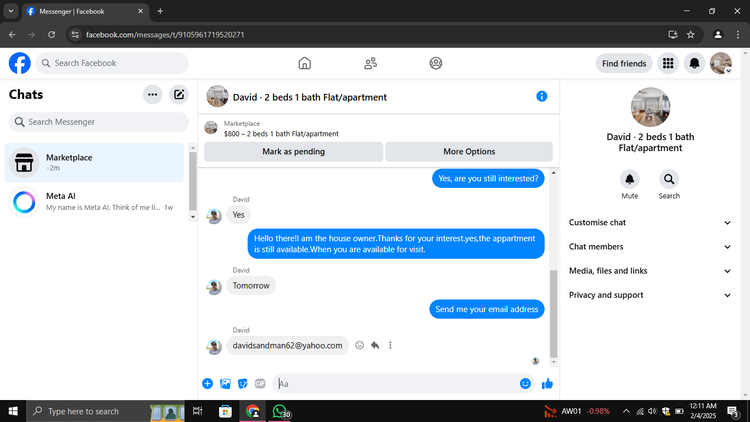This screenshot has width=750, height=422.
Task: Open the Meta AI chat
Action: pyautogui.click(x=94, y=202)
